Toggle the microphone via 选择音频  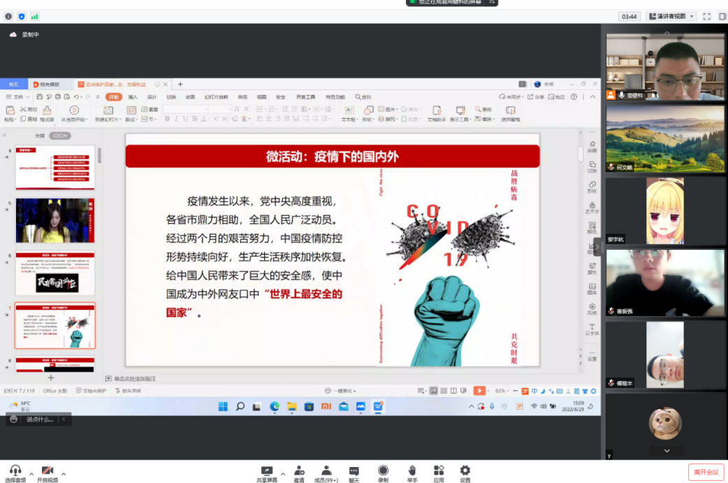point(15,471)
